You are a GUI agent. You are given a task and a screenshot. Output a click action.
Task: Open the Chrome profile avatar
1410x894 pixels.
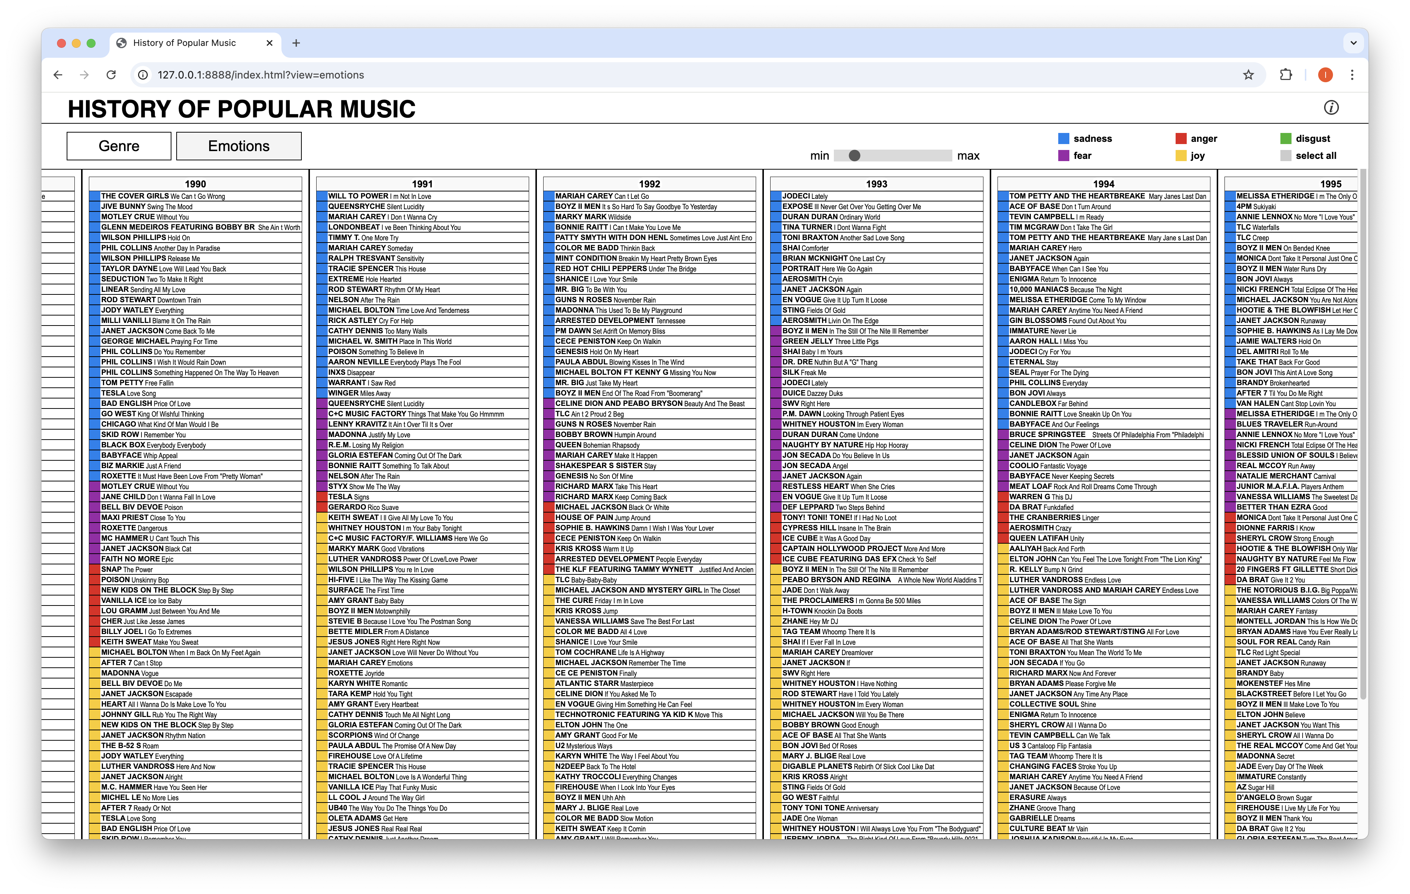click(x=1325, y=75)
